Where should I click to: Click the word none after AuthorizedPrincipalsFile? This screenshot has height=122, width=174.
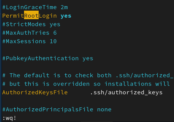(x=104, y=110)
